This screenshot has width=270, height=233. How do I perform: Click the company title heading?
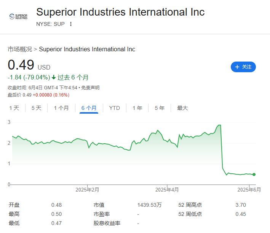tap(120, 12)
